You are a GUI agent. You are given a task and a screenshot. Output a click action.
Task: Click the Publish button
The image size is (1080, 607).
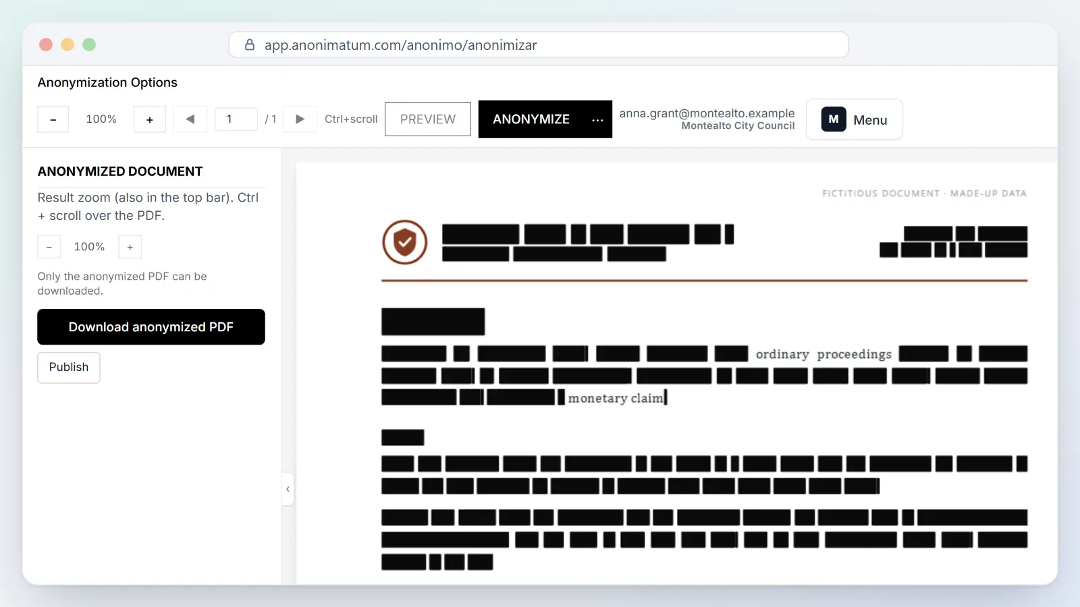pyautogui.click(x=69, y=368)
